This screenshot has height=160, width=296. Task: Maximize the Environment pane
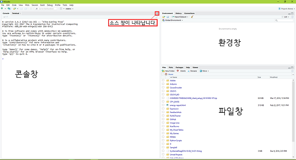click(x=292, y=14)
